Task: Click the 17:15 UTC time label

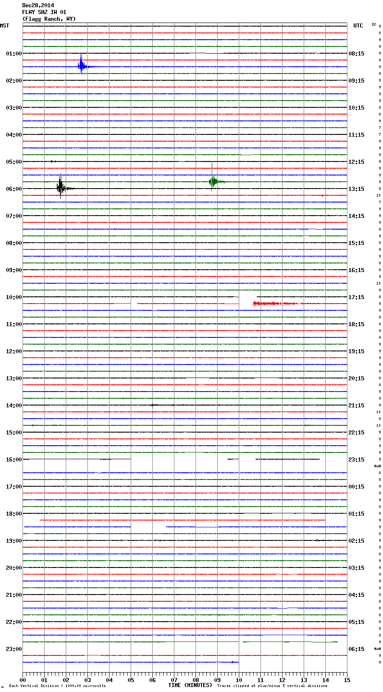Action: click(356, 297)
